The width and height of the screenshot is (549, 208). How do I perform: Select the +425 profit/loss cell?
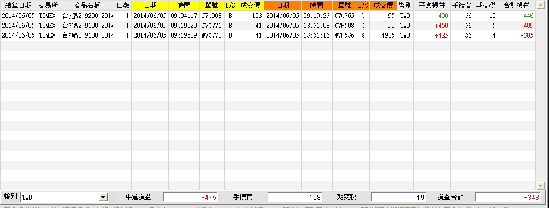pyautogui.click(x=432, y=35)
